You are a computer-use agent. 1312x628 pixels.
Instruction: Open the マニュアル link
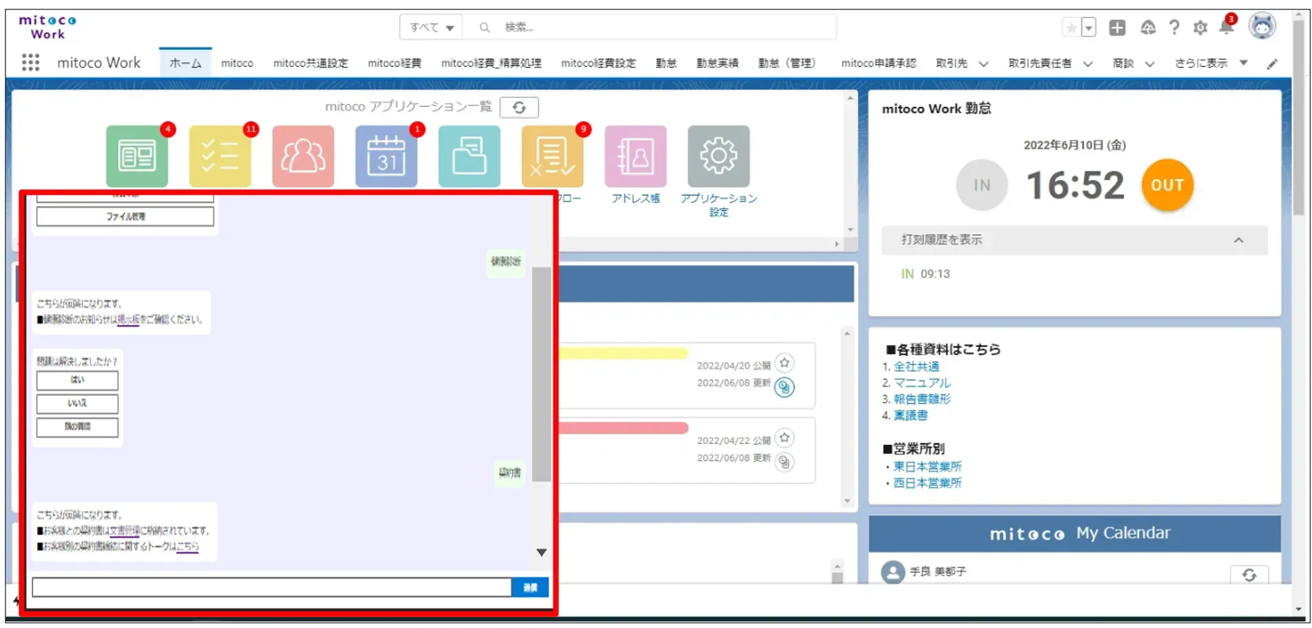click(x=922, y=383)
